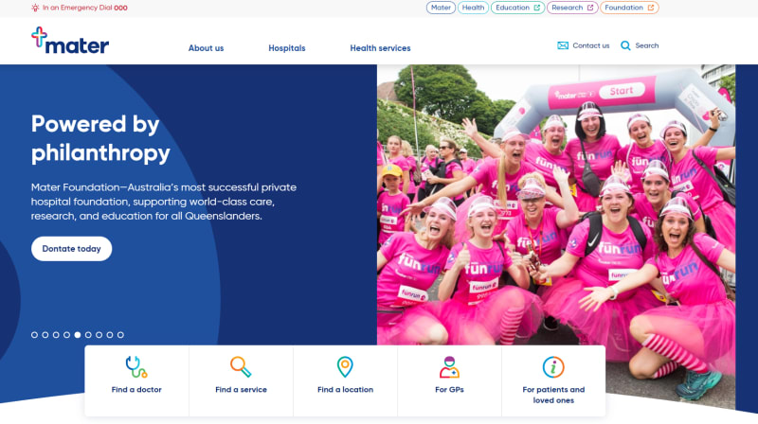Select the active fifth carousel dot
The image size is (758, 424).
78,335
